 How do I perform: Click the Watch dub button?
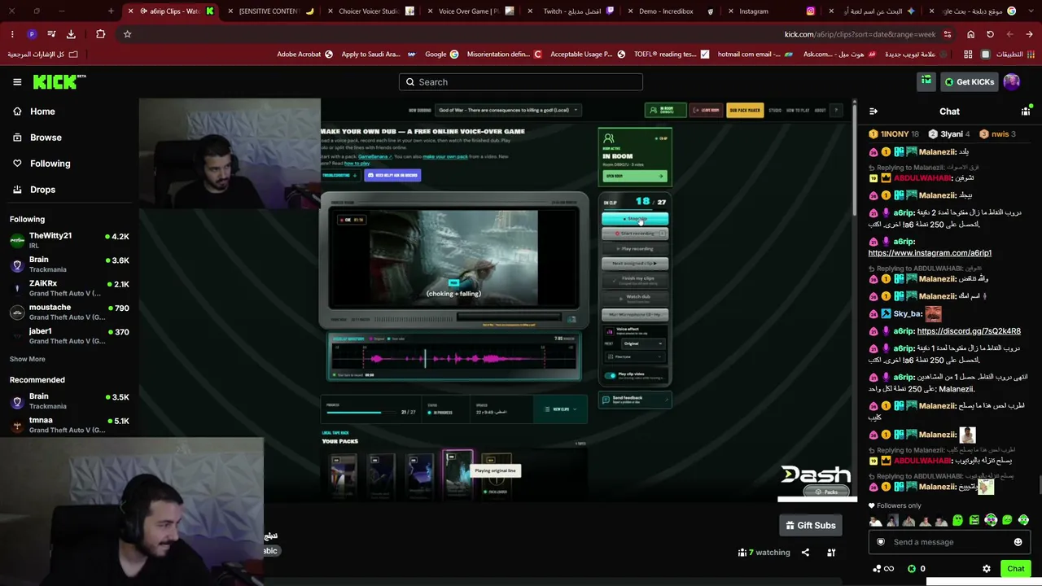[635, 298]
